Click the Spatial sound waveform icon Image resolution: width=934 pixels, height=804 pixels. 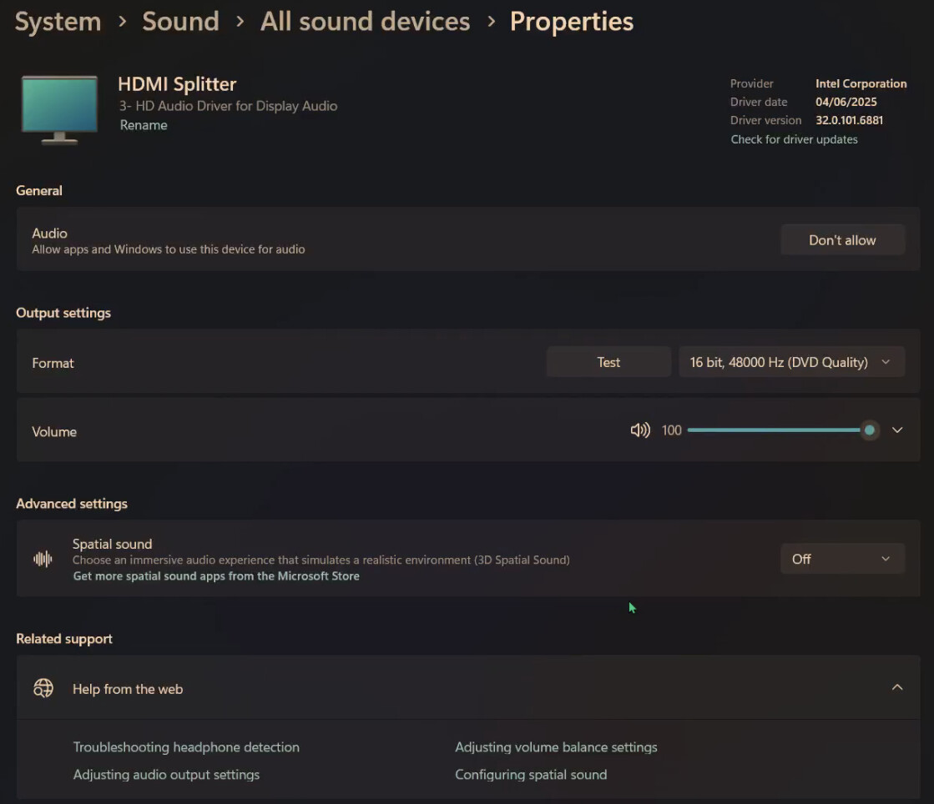click(x=43, y=559)
